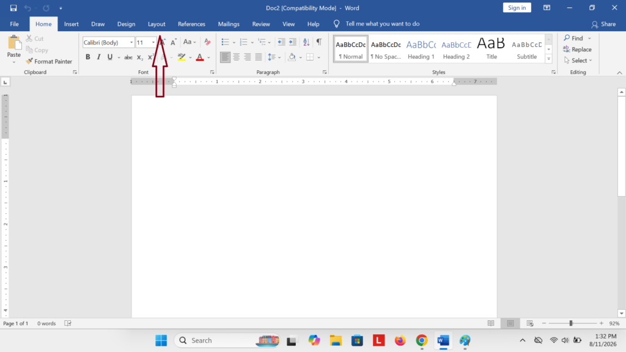Switch to the Review tab

[x=261, y=24]
